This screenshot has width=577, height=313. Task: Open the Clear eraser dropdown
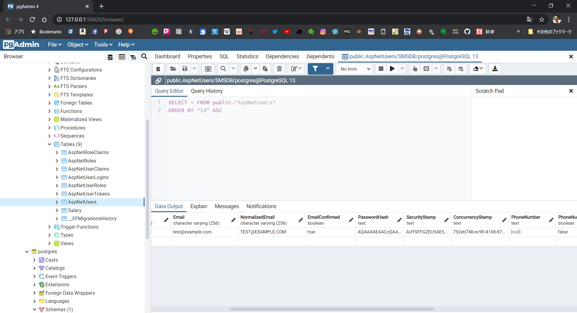[478, 69]
